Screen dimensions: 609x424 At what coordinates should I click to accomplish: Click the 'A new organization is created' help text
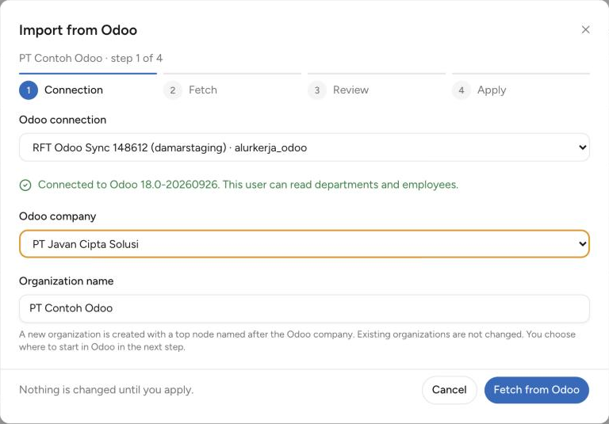pos(297,341)
